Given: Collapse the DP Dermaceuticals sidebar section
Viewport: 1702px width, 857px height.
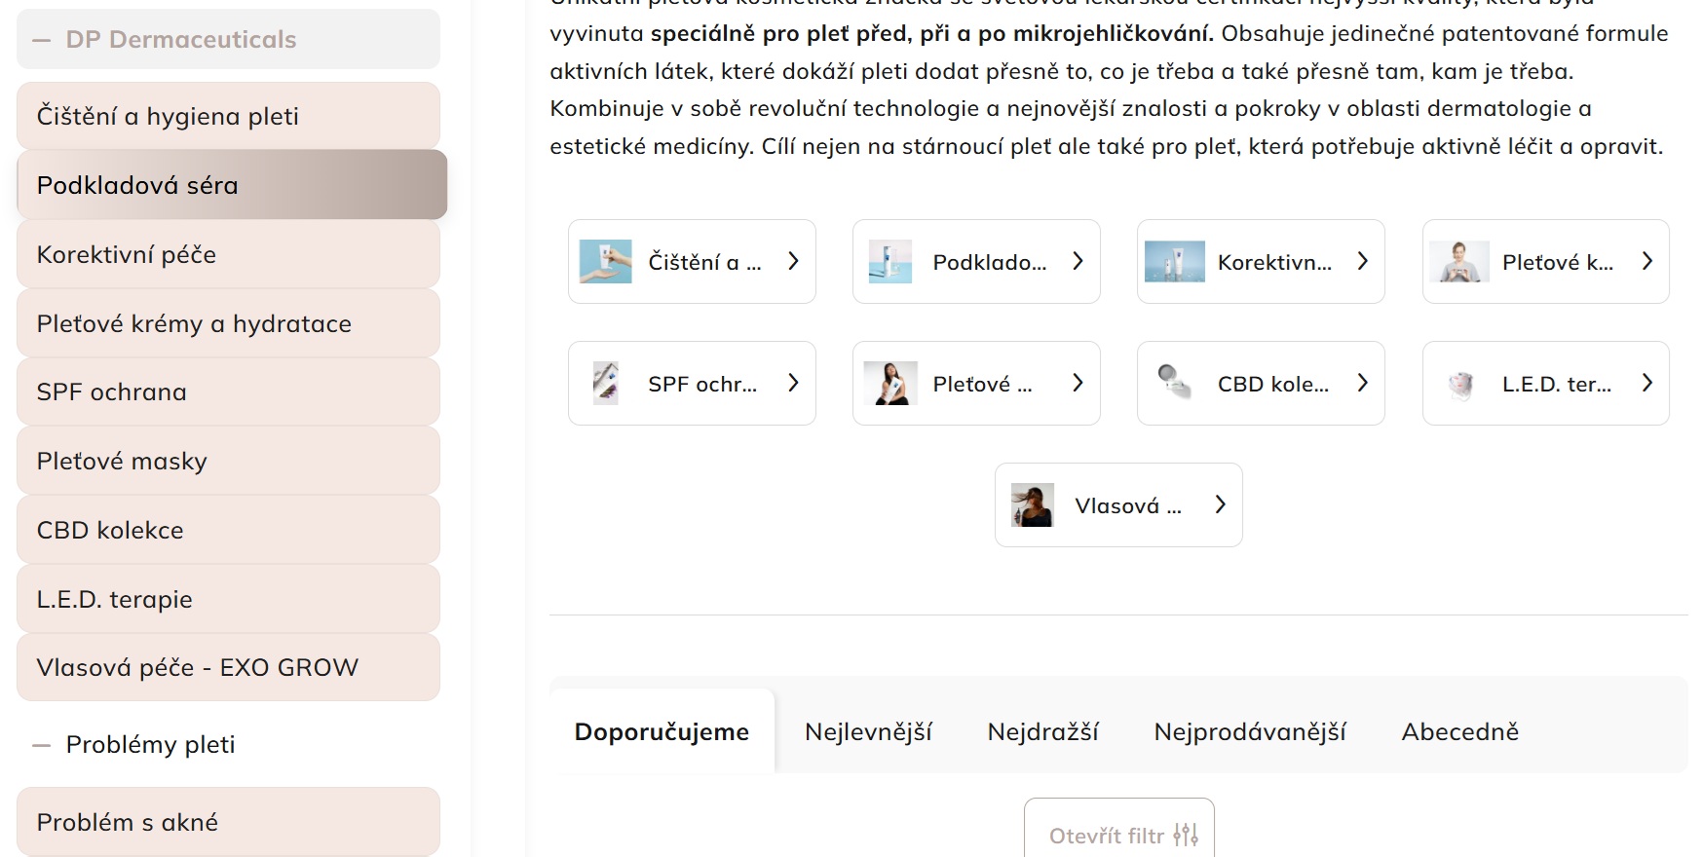Looking at the screenshot, I should tap(42, 40).
